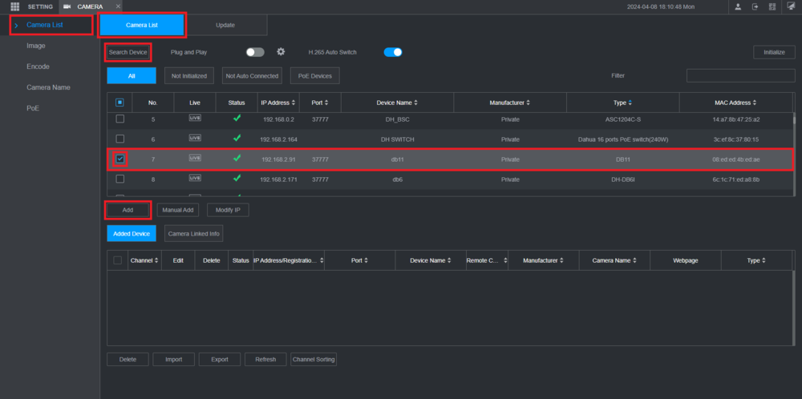Click the monitor icon at top right
802x399 pixels.
[x=791, y=6]
